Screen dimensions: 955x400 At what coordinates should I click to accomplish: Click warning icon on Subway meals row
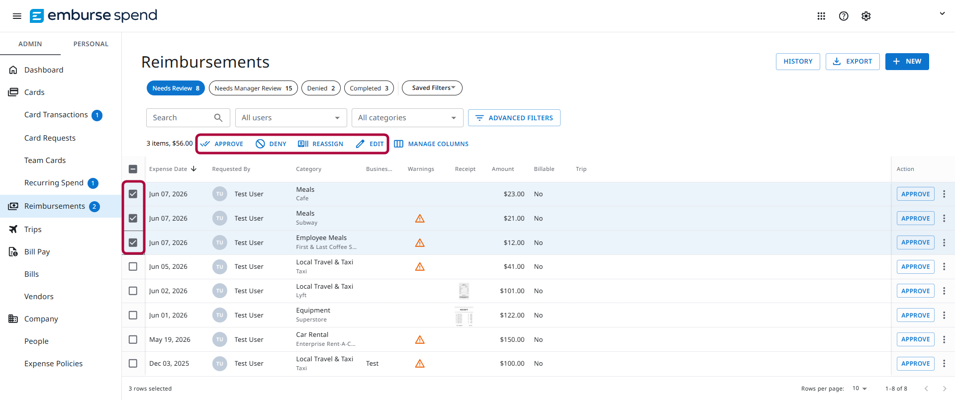click(x=420, y=219)
